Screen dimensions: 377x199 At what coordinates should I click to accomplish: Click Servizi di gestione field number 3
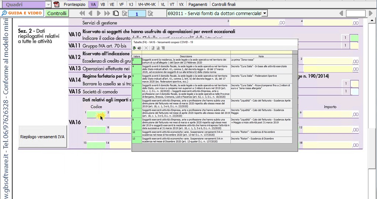pyautogui.click(x=258, y=22)
